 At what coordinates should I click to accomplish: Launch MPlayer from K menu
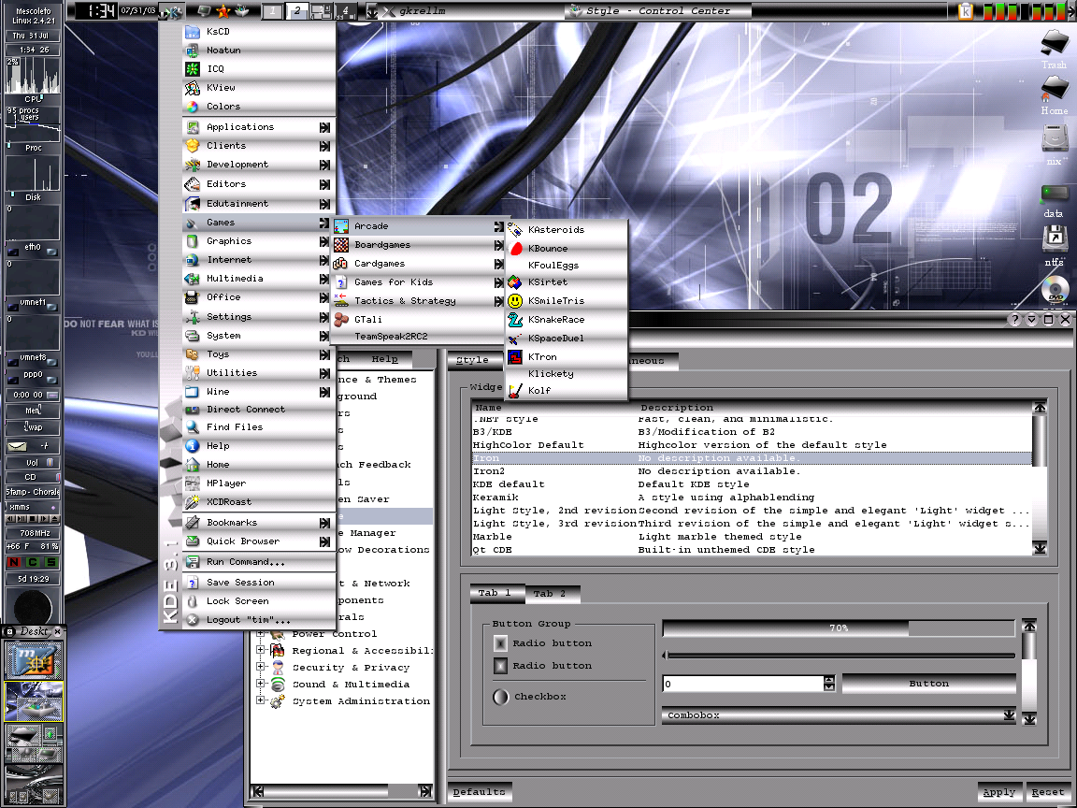point(259,483)
